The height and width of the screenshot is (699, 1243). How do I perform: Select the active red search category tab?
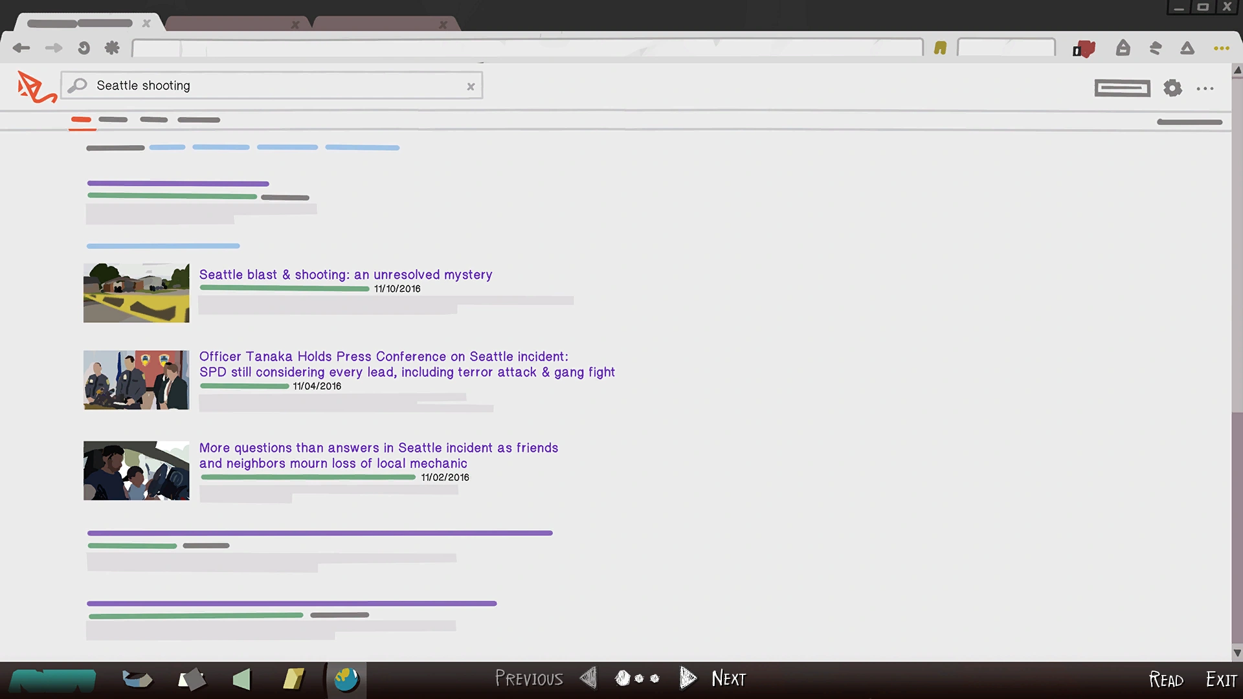pos(82,120)
